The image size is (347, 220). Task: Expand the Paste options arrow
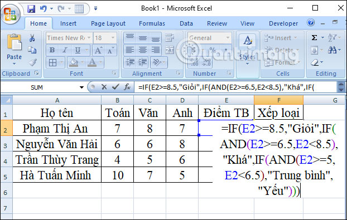click(x=14, y=64)
